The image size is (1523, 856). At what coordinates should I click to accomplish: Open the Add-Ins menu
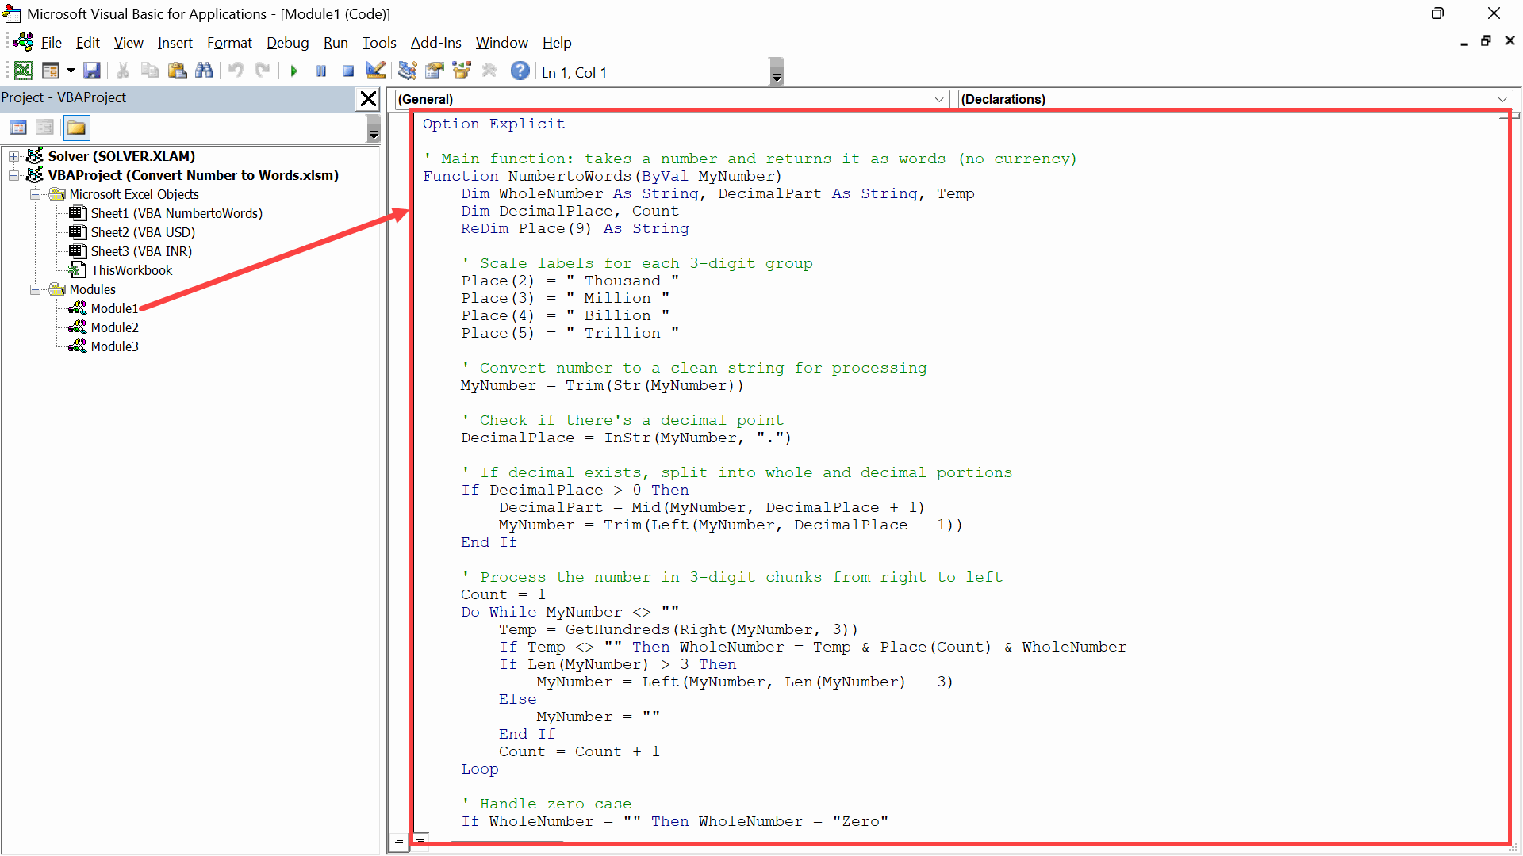[x=435, y=43]
